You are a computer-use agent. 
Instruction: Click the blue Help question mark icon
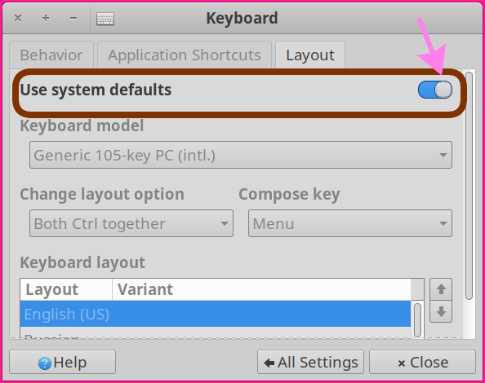point(45,363)
